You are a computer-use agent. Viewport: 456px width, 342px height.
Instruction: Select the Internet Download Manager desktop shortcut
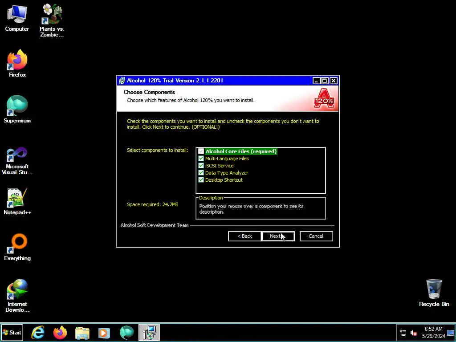17,296
